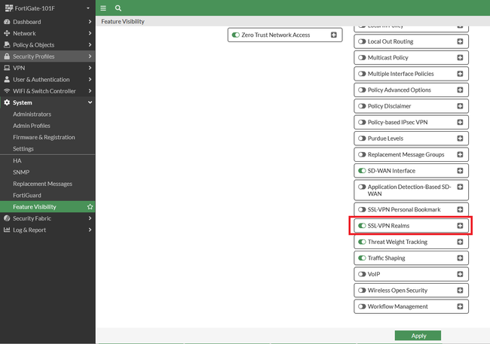Click the plus icon beside VoIP
This screenshot has width=490, height=344.
pos(460,274)
